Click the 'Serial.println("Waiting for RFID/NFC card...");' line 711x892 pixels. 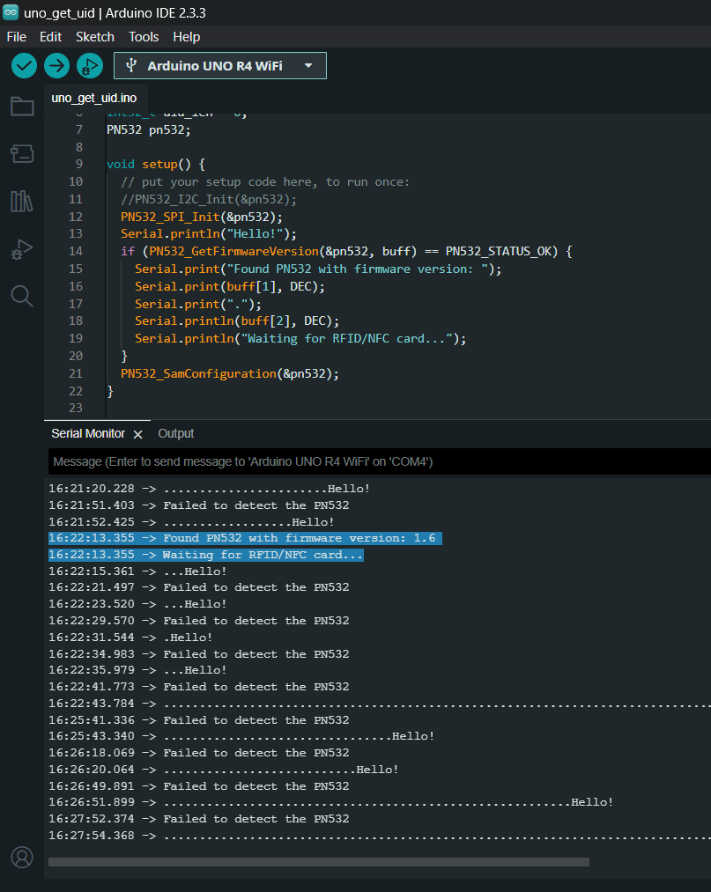click(300, 338)
